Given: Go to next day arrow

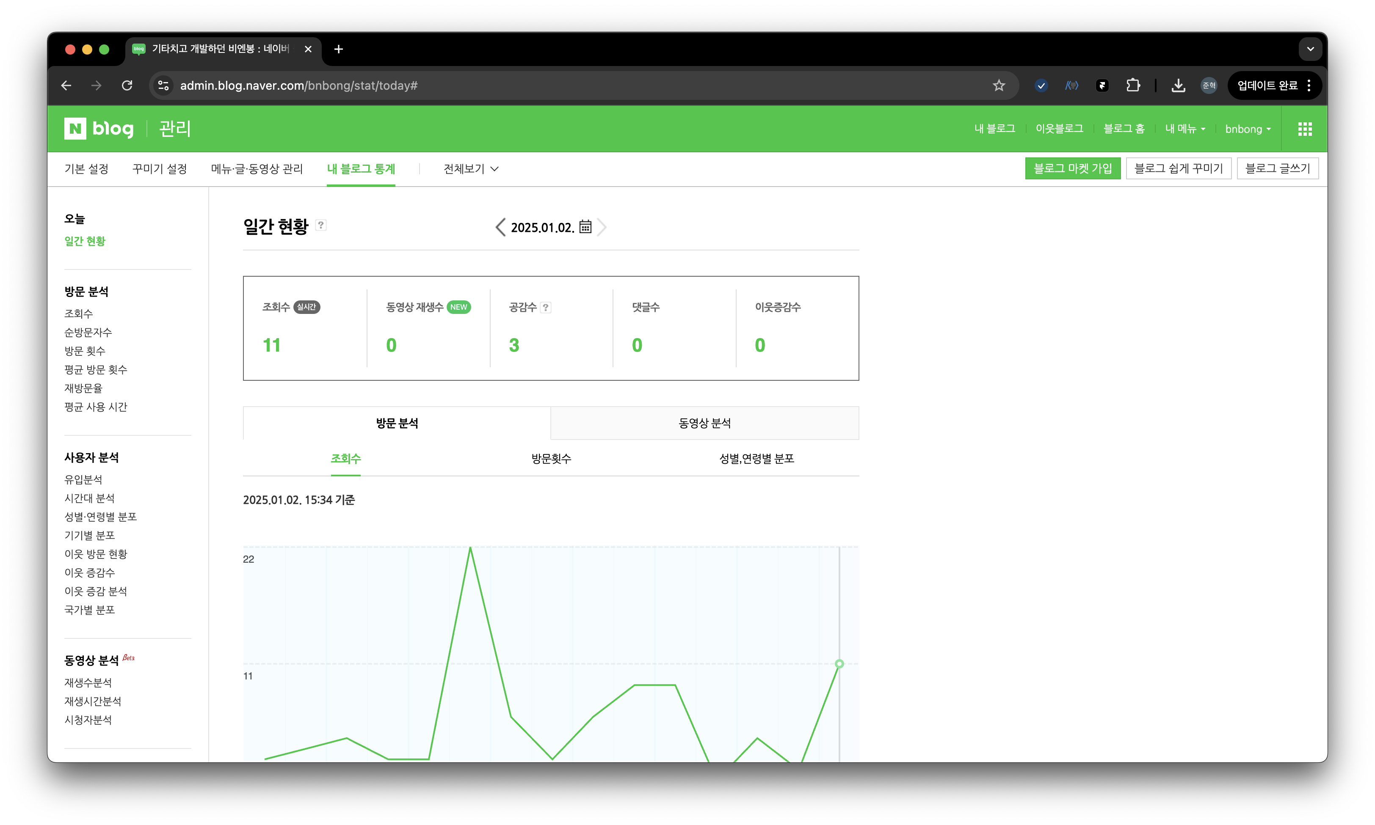Looking at the screenshot, I should pos(601,227).
